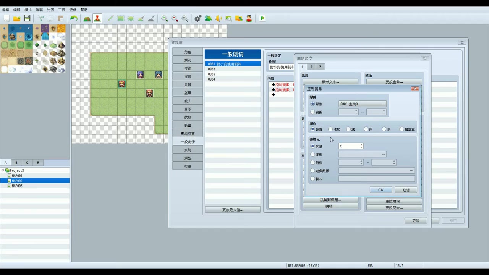Switch to tileset tab R
489x275 pixels.
[x=38, y=163]
